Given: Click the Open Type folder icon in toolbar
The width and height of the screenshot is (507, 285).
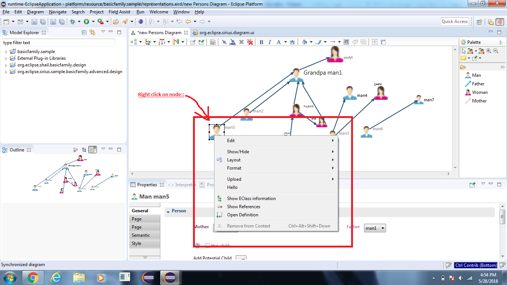Looking at the screenshot, I should [x=116, y=22].
